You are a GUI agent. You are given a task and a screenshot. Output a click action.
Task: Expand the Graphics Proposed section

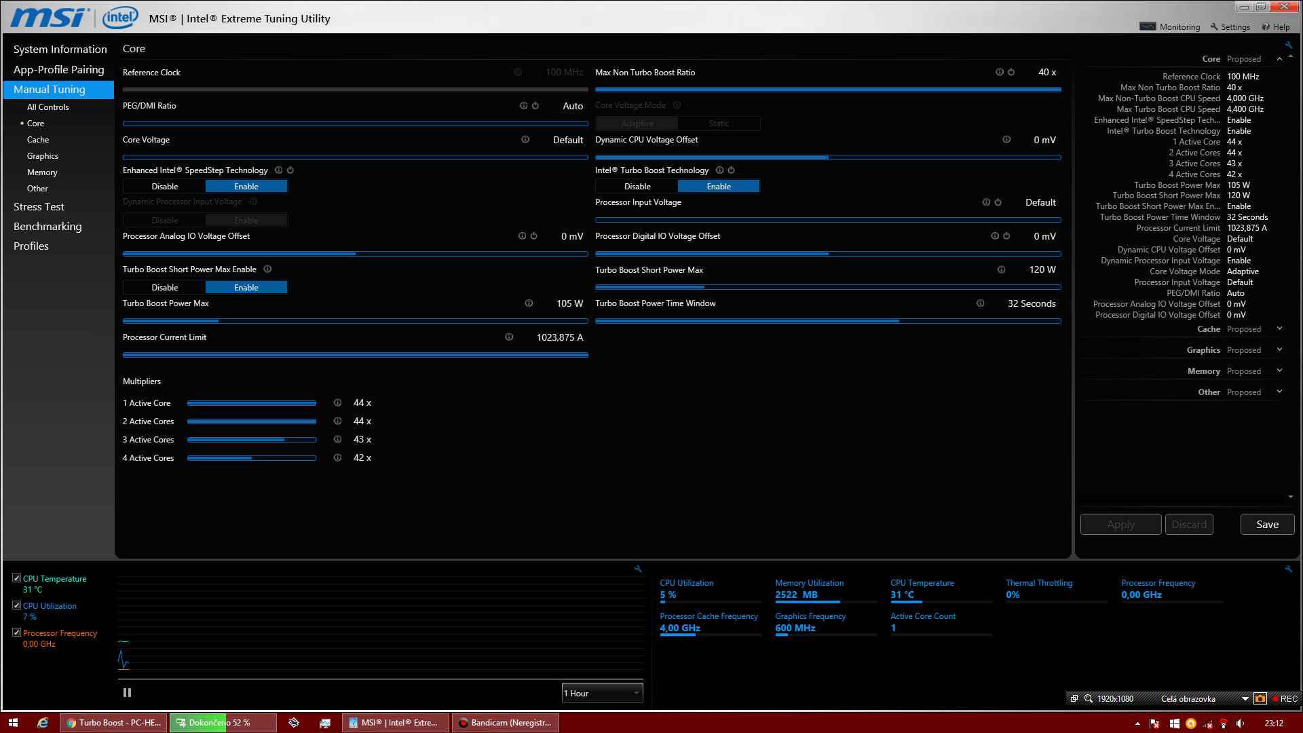point(1279,350)
